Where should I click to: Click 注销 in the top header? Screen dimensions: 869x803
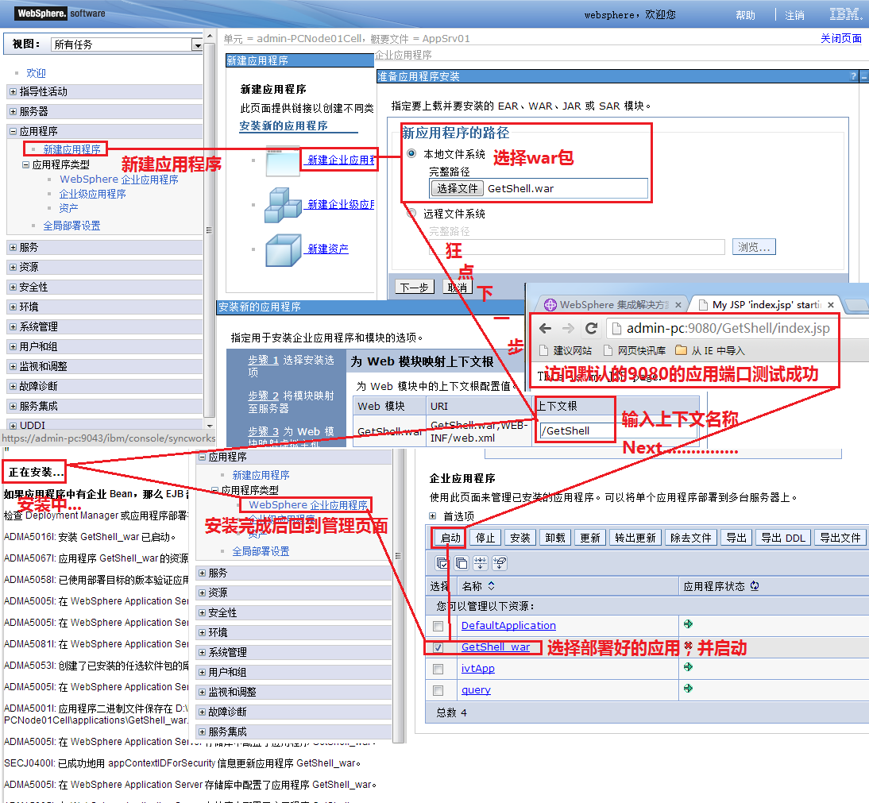[795, 16]
